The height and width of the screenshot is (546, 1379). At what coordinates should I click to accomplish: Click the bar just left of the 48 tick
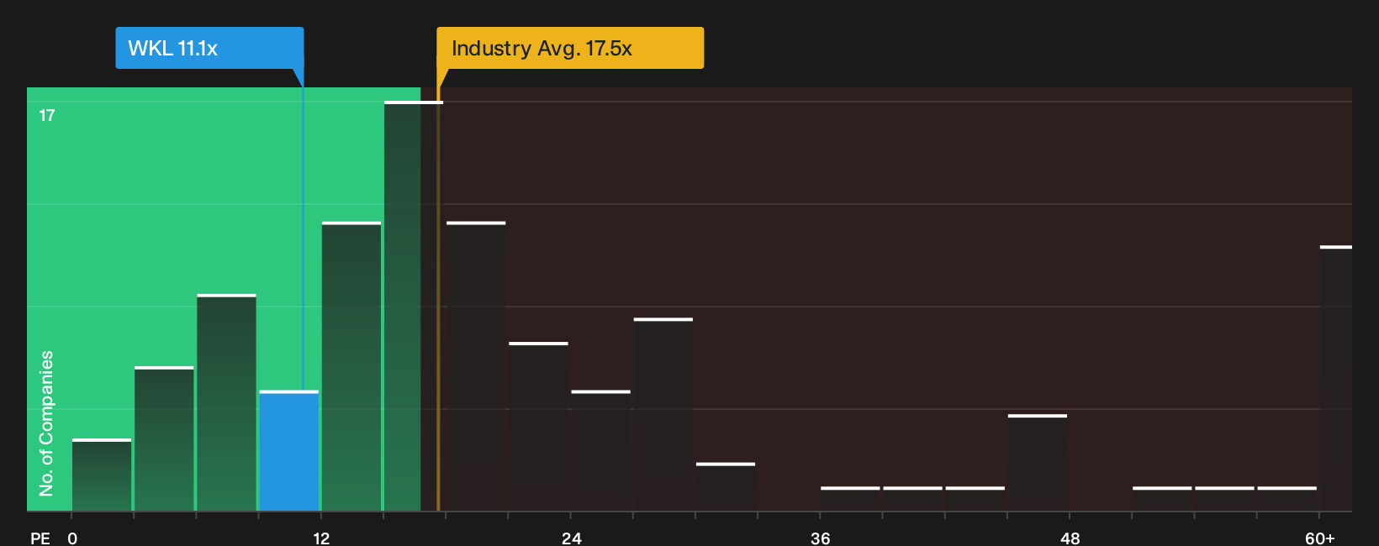[x=1038, y=463]
